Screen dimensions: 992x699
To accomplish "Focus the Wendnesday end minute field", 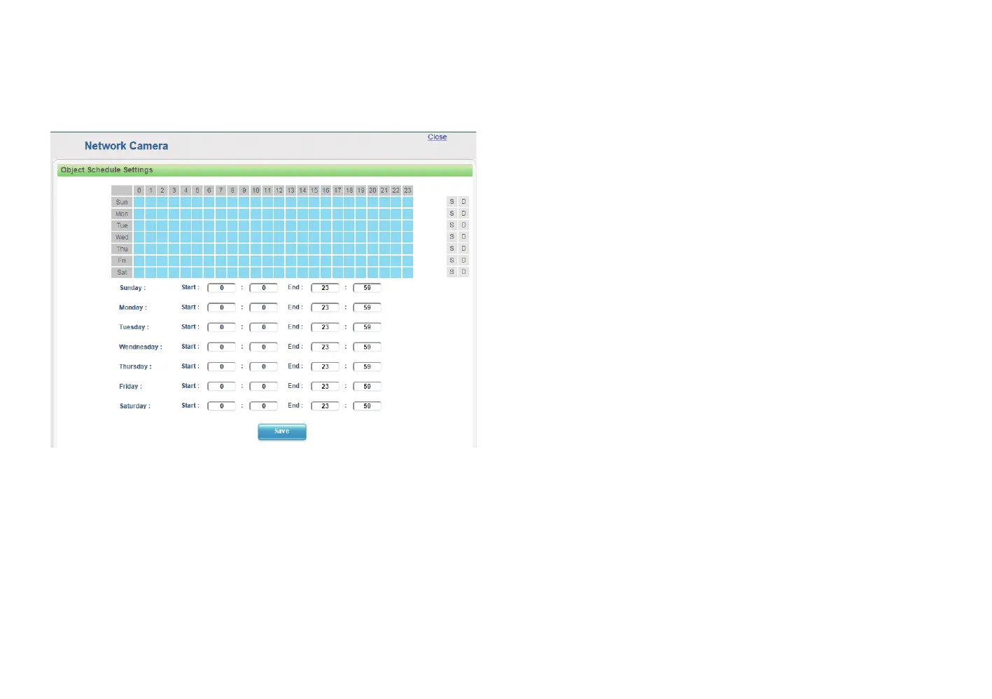I will [368, 347].
